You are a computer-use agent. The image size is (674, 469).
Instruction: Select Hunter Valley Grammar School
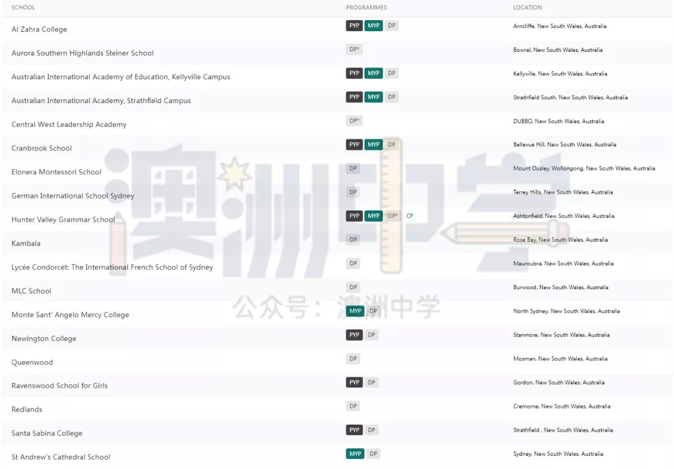click(x=63, y=219)
